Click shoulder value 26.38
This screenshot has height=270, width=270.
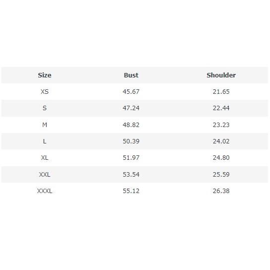click(x=221, y=191)
